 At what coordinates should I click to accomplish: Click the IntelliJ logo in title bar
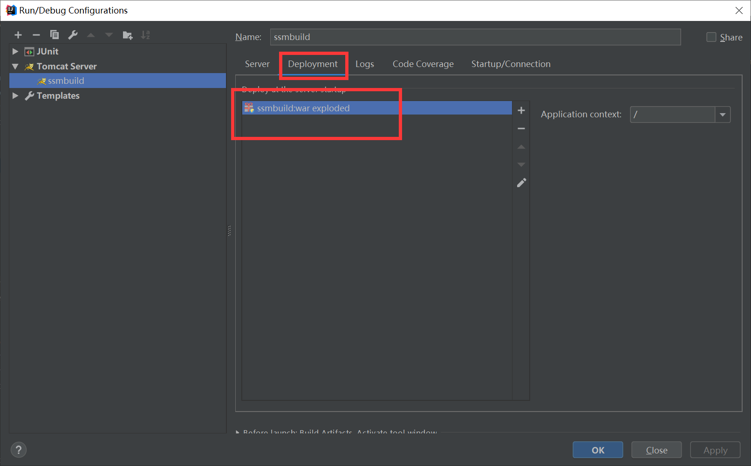point(11,10)
